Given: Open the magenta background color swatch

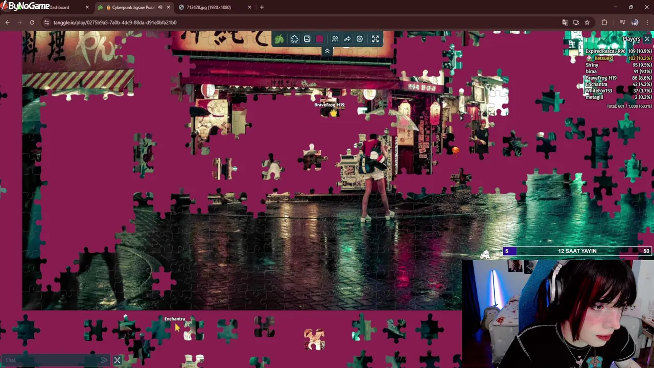Looking at the screenshot, I should (319, 39).
